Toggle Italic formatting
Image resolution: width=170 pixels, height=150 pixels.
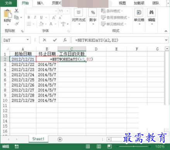35,17
